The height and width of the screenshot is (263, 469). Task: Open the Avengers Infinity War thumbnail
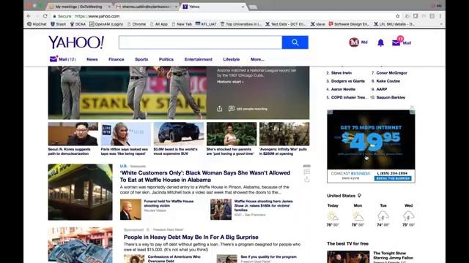coord(284,134)
